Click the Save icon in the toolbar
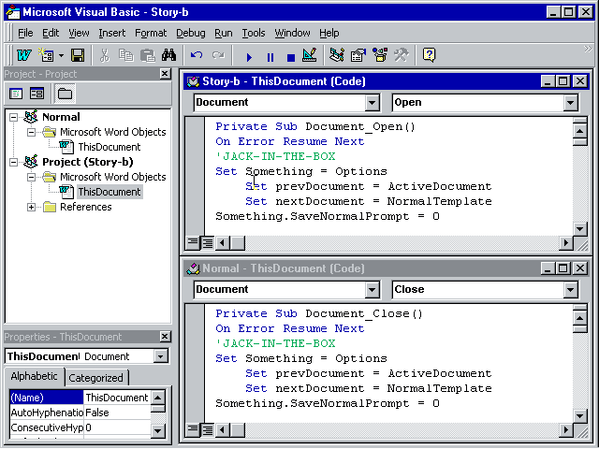This screenshot has height=449, width=599. point(78,56)
